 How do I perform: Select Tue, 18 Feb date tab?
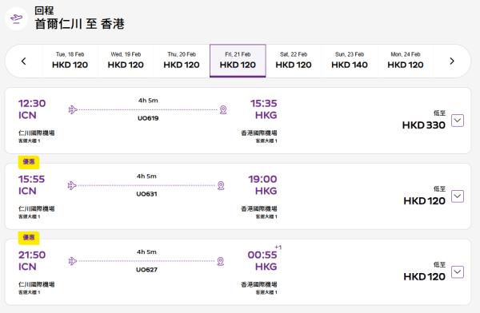(x=70, y=61)
